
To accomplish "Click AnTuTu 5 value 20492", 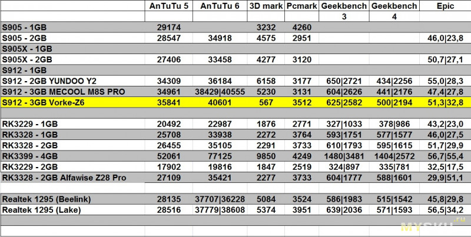I will coord(169,124).
